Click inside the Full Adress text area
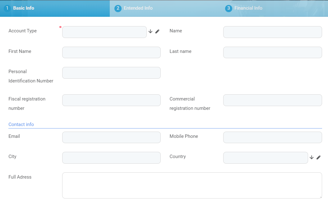328x215 pixels. point(192,185)
